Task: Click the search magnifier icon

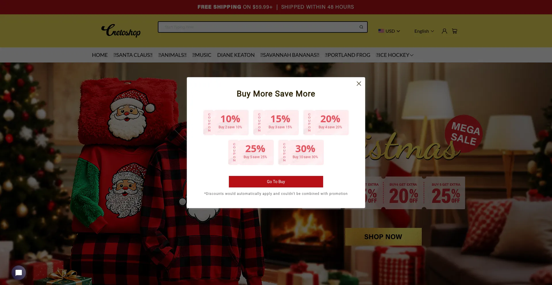Action: (361, 27)
